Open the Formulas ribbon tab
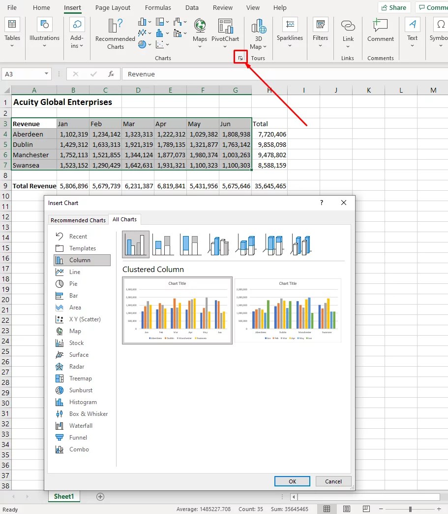This screenshot has width=448, height=514. click(x=158, y=7)
